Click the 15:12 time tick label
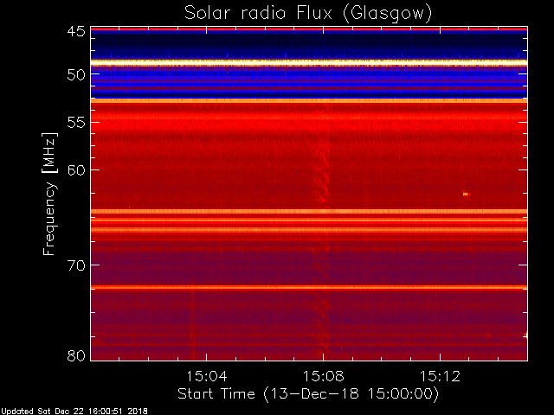 441,376
